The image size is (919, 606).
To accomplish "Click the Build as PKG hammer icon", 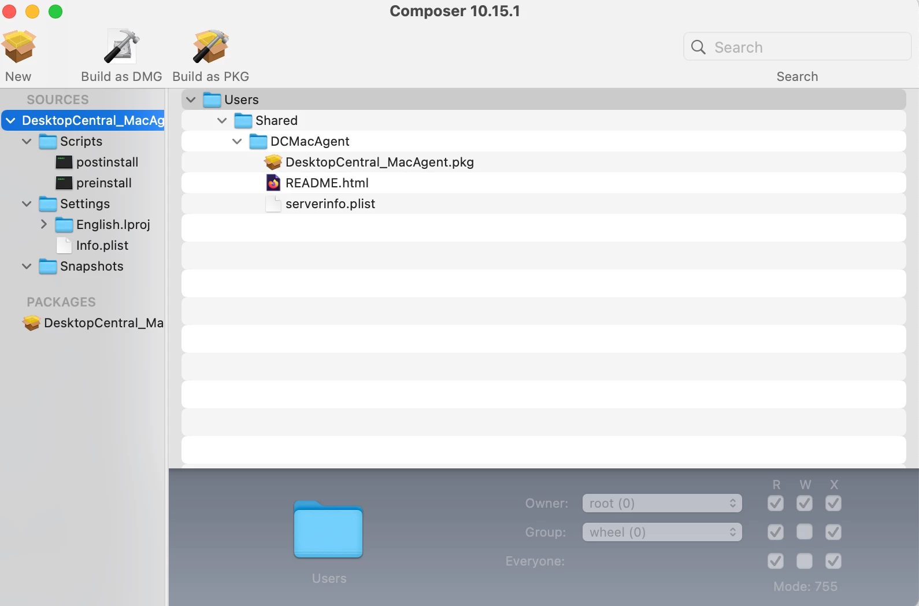I will [x=211, y=46].
